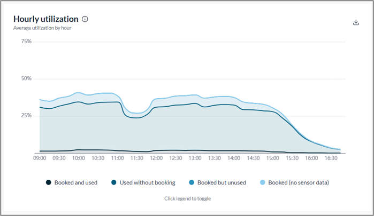The image size is (374, 216).
Task: Click the Used without booking color dot
Action: pyautogui.click(x=114, y=182)
